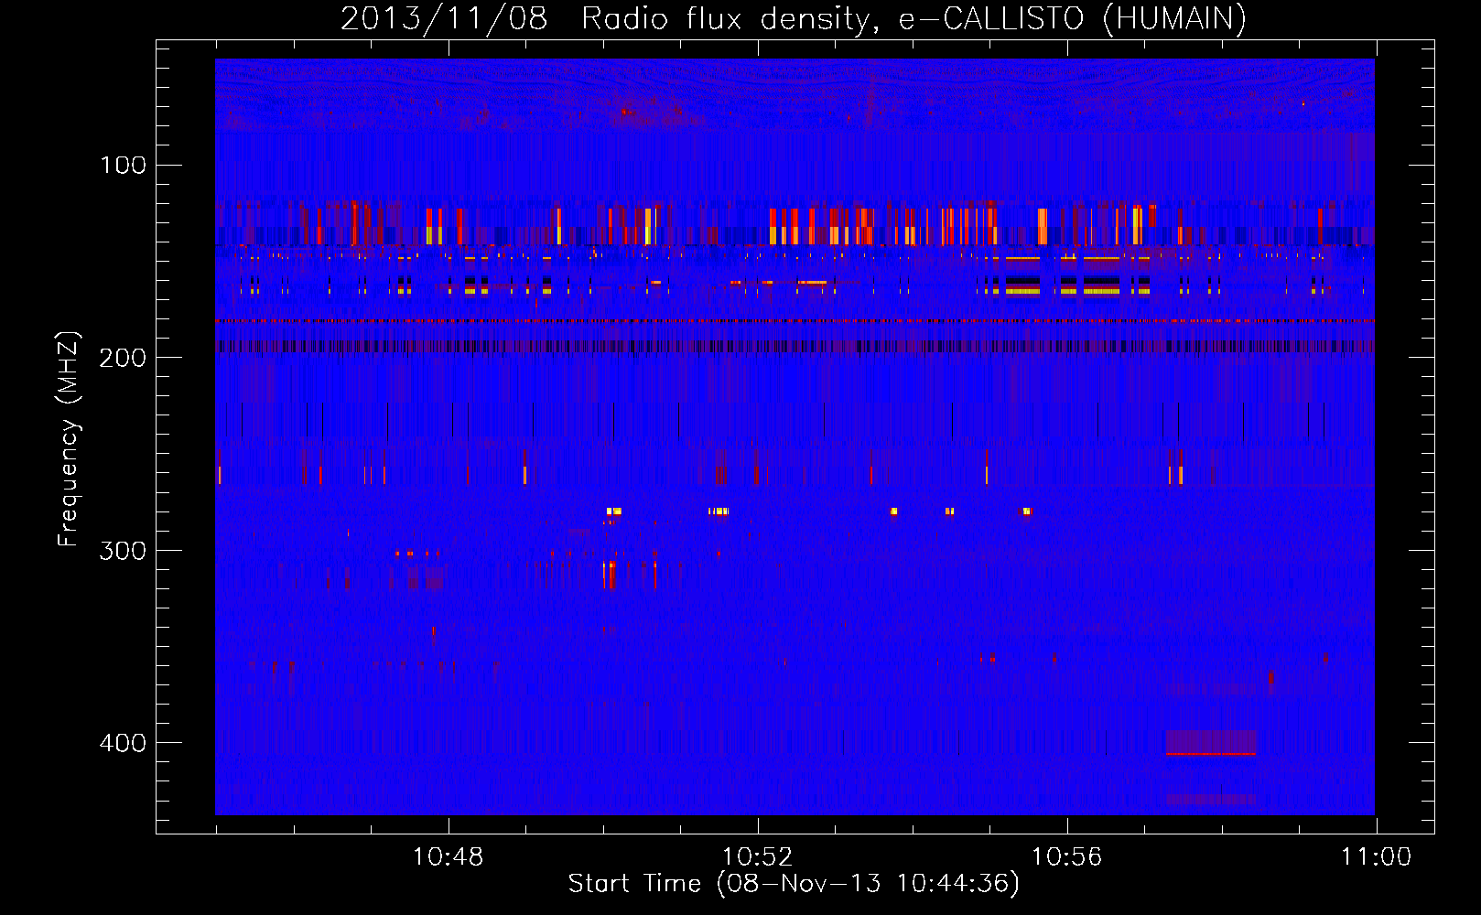This screenshot has width=1481, height=915.
Task: Select the 100 frequency tick label
Action: pyautogui.click(x=124, y=165)
